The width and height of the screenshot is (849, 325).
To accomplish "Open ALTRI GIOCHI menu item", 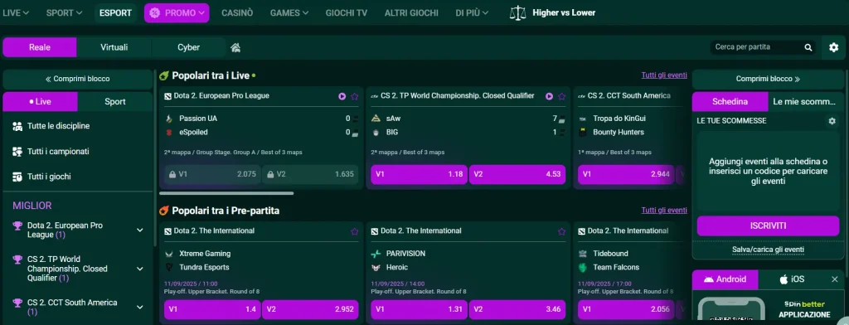I will (411, 13).
